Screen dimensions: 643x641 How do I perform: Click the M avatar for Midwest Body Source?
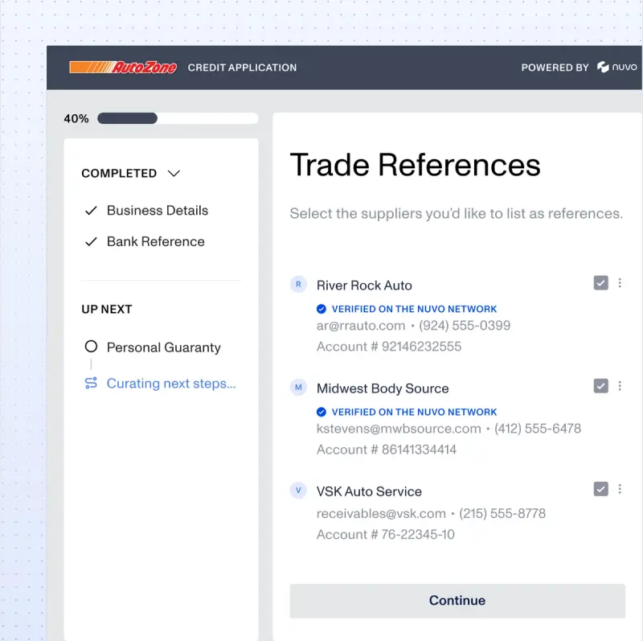click(x=298, y=387)
